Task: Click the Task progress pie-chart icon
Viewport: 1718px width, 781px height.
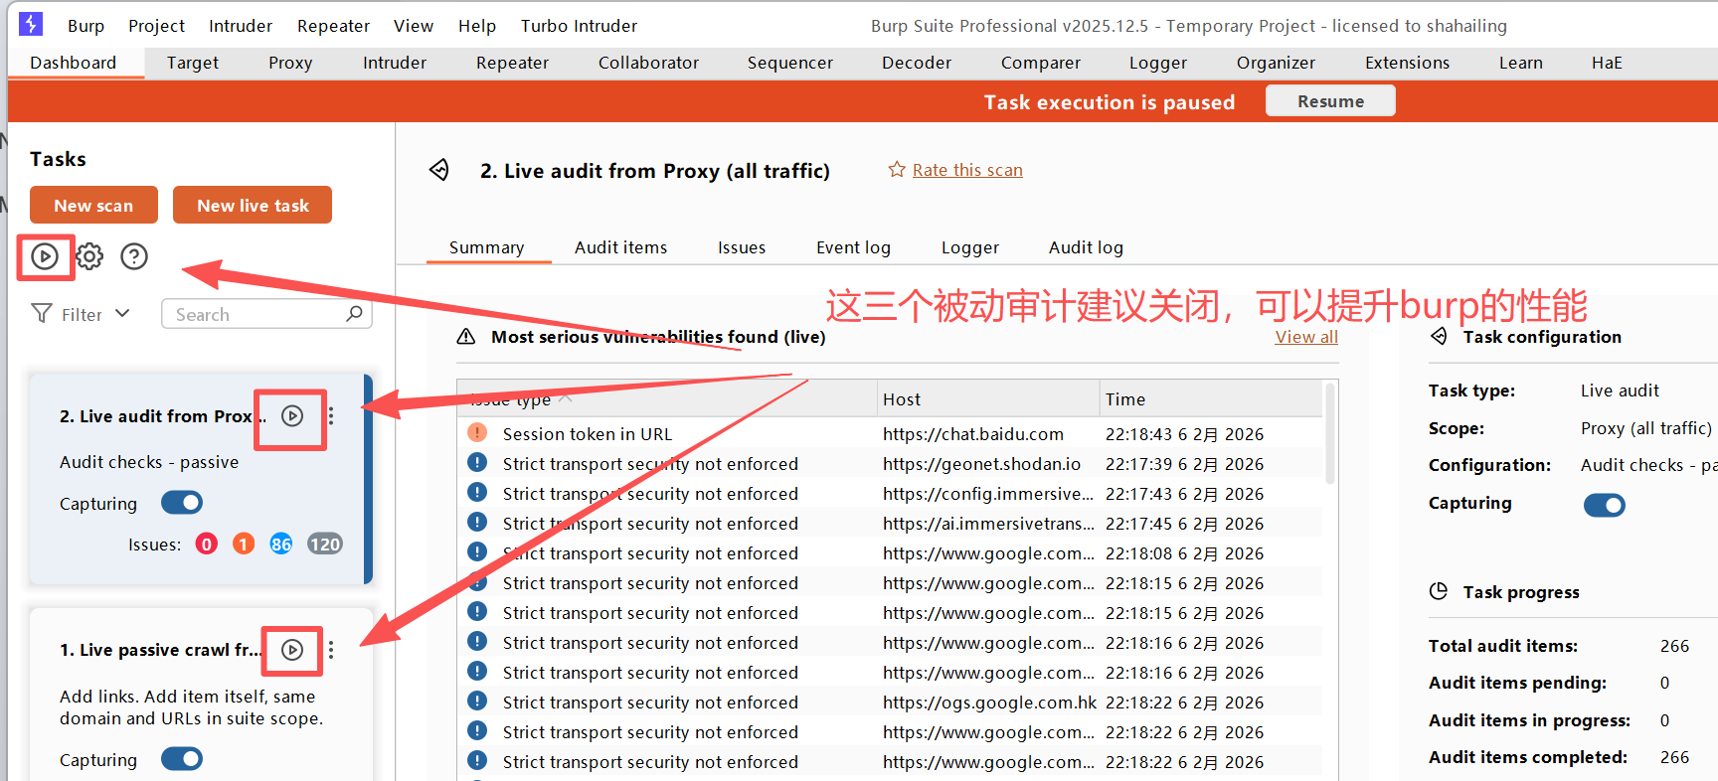Action: [1439, 591]
